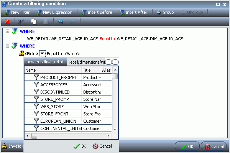Maximize the filtering condition dialog
This screenshot has height=153, width=230.
218,4
